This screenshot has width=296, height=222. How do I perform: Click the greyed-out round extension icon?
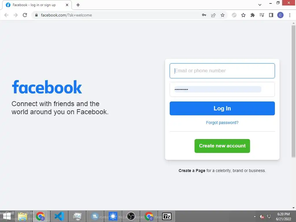[234, 15]
